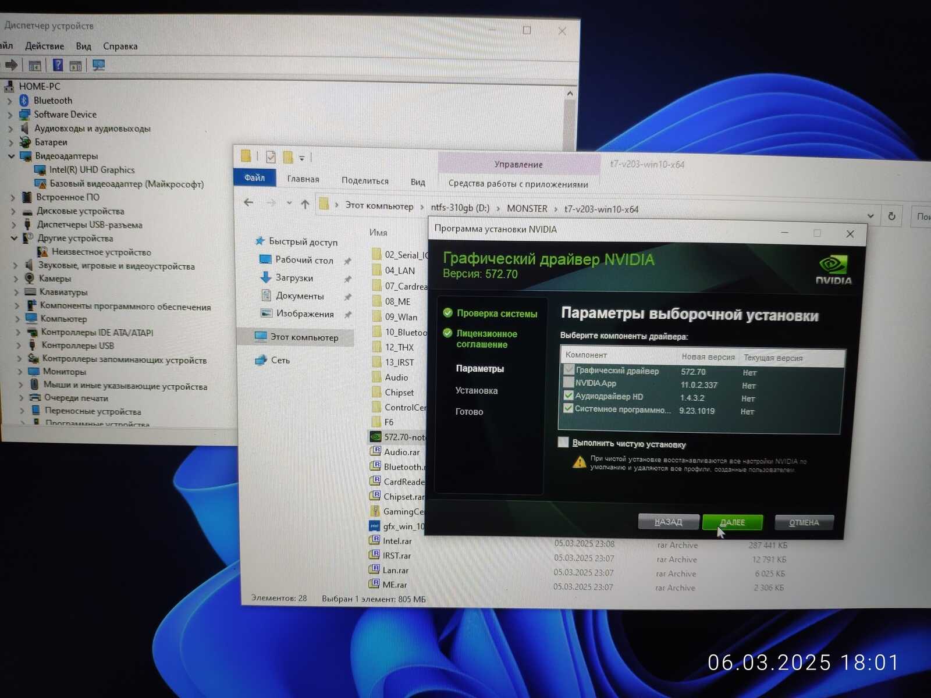The height and width of the screenshot is (698, 931).
Task: Select the IRST.rar file name
Action: point(397,555)
